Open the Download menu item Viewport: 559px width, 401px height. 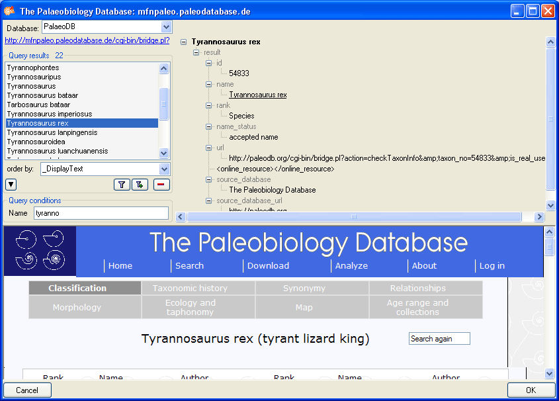[x=268, y=265]
